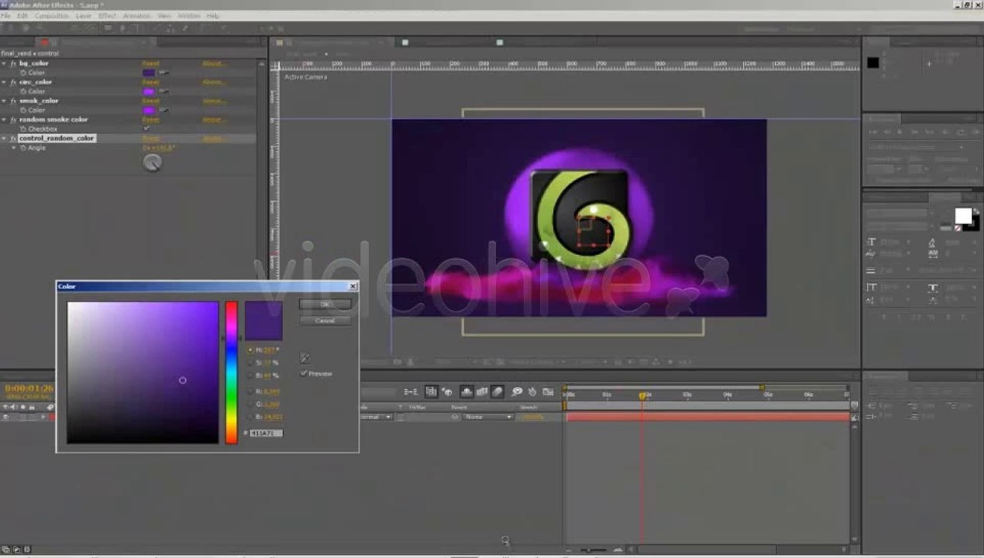This screenshot has height=558, width=984.
Task: Open the Composition menu
Action: pyautogui.click(x=52, y=15)
